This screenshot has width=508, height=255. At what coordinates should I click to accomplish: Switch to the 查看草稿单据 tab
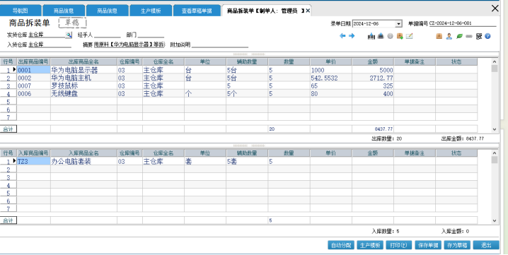point(197,11)
